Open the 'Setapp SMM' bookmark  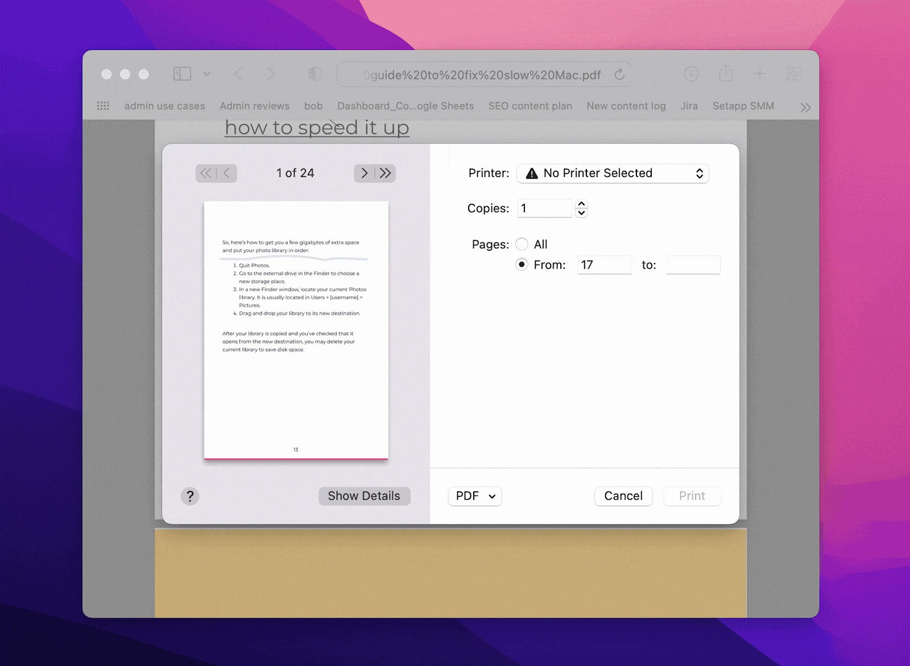(743, 106)
